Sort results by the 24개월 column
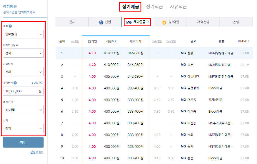This screenshot has height=164, width=257. 158,41
